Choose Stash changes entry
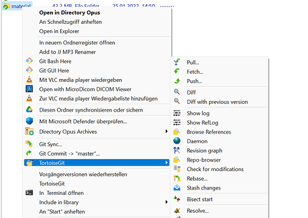The image size is (308, 218). 204,188
